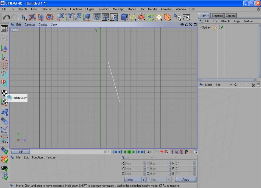Toggle Spline visibility dots

pyautogui.click(x=219, y=27)
